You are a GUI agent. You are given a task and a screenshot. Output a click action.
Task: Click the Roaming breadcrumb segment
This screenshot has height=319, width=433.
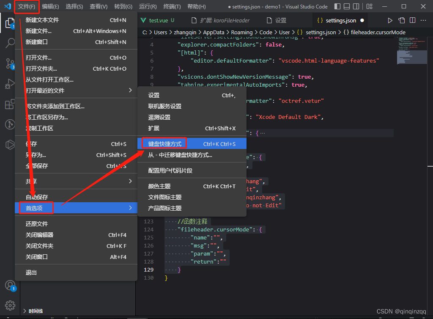pyautogui.click(x=241, y=32)
